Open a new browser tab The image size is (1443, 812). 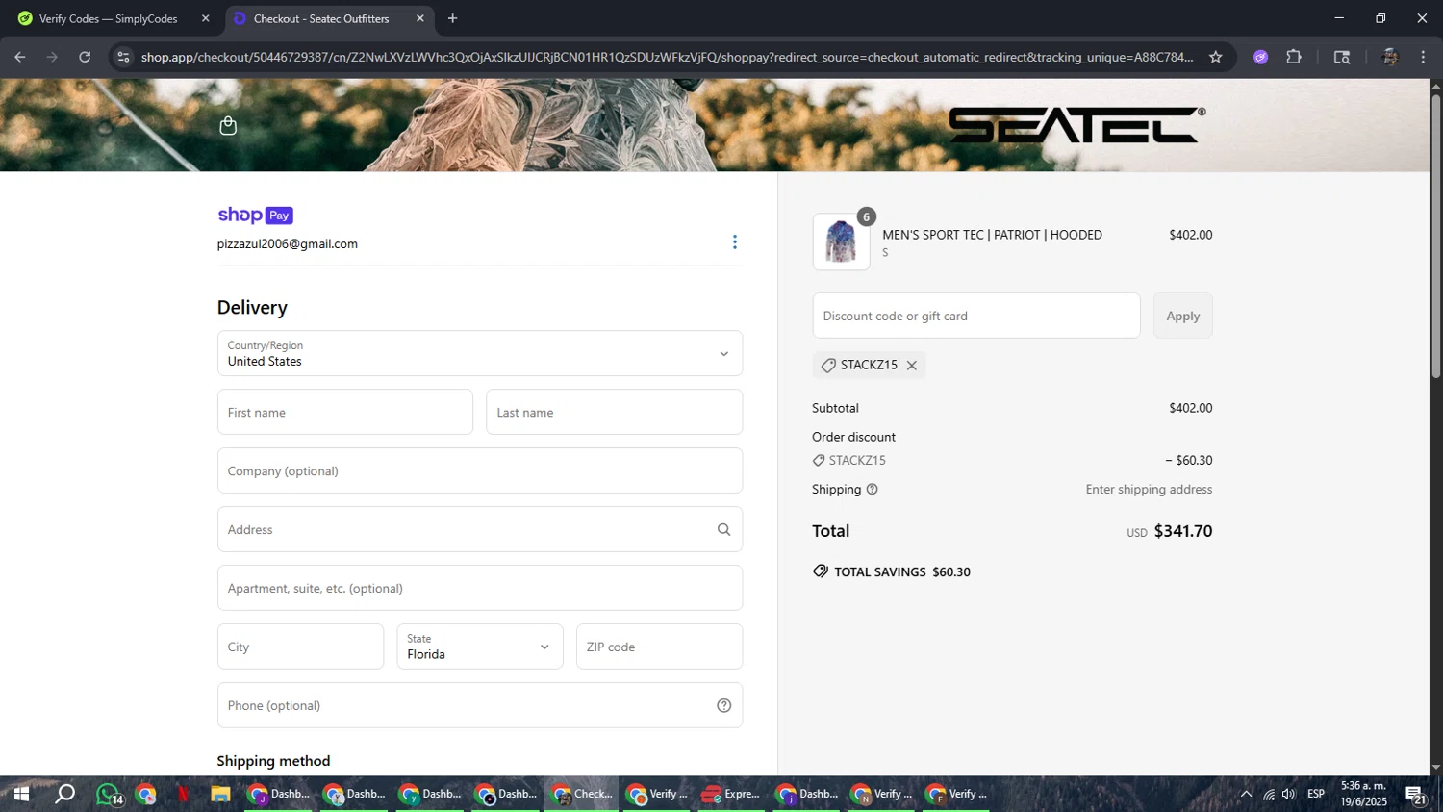pos(453,18)
